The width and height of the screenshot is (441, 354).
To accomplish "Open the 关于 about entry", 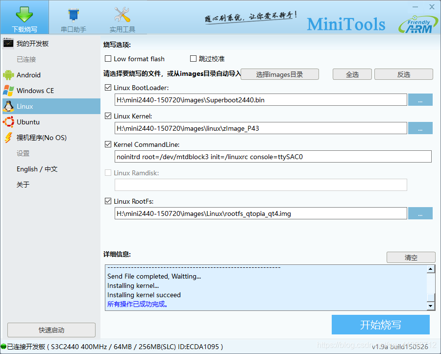I will (x=51, y=185).
